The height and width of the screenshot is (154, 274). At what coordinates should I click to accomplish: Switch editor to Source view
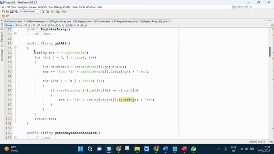coord(9,25)
